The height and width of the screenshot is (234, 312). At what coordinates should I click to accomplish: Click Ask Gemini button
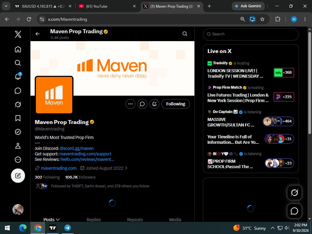point(248,6)
